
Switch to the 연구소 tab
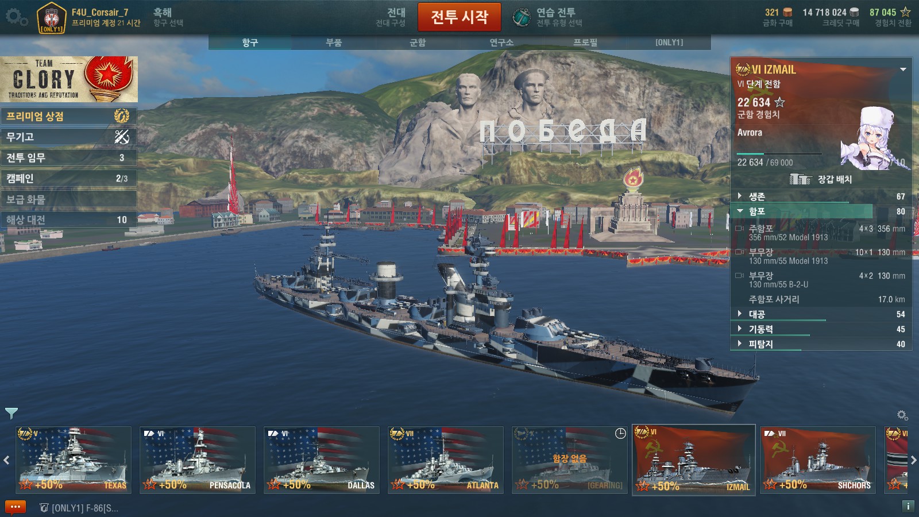[501, 43]
